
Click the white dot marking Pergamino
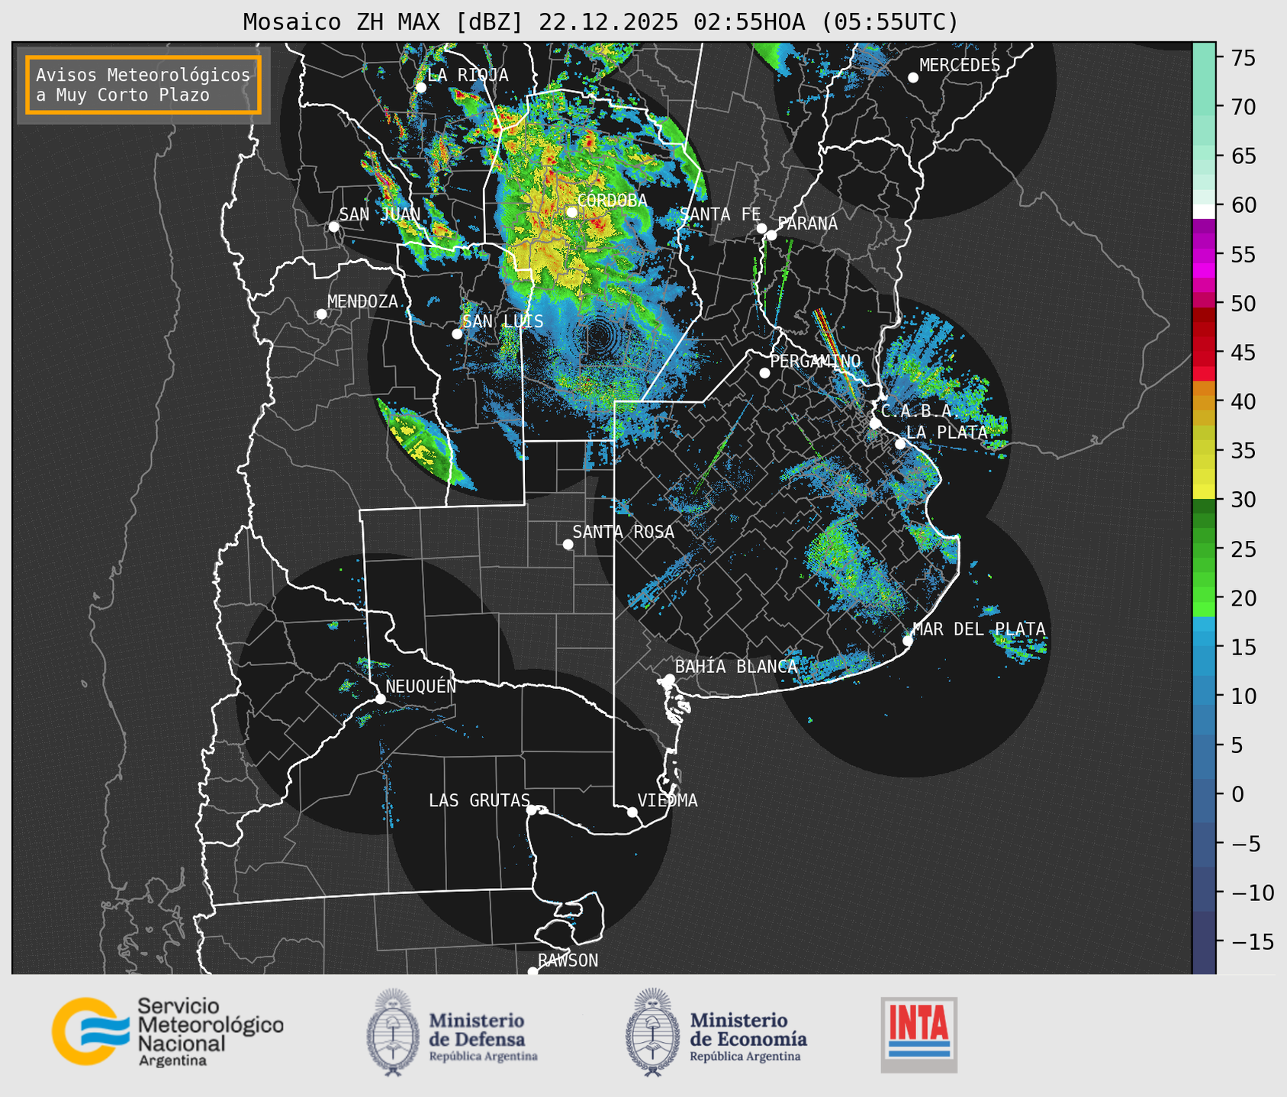[764, 372]
